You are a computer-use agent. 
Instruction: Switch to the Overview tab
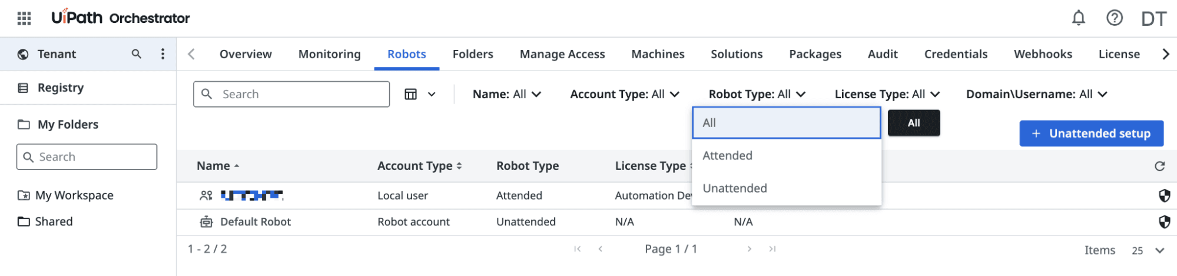[246, 54]
